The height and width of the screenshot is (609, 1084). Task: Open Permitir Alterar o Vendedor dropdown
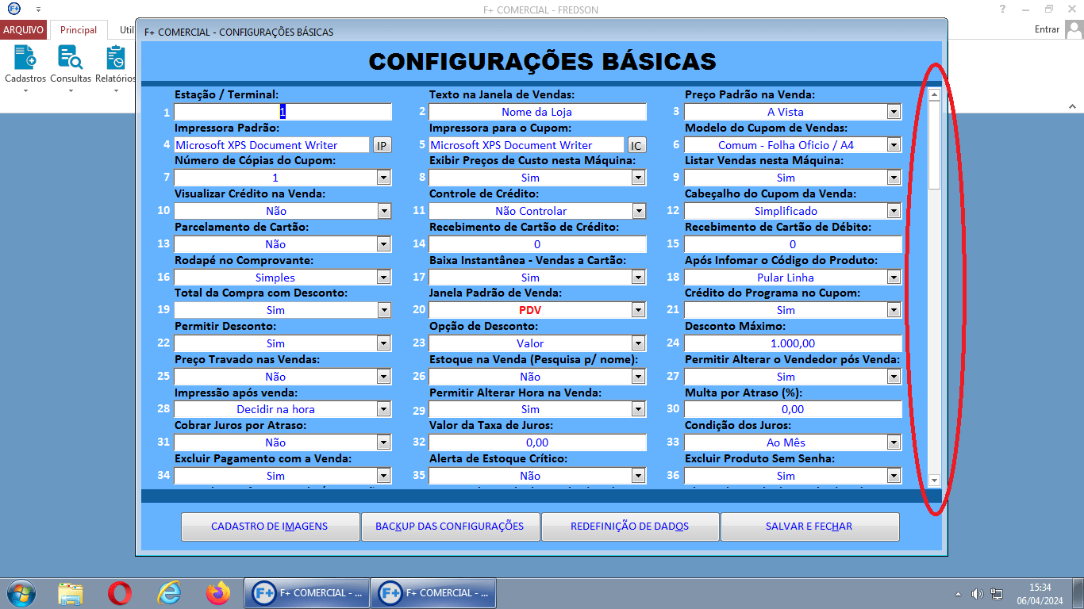(x=894, y=377)
